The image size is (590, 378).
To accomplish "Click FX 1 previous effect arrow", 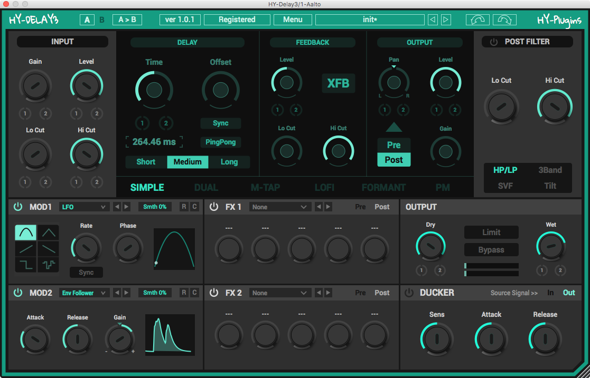I will tap(319, 207).
